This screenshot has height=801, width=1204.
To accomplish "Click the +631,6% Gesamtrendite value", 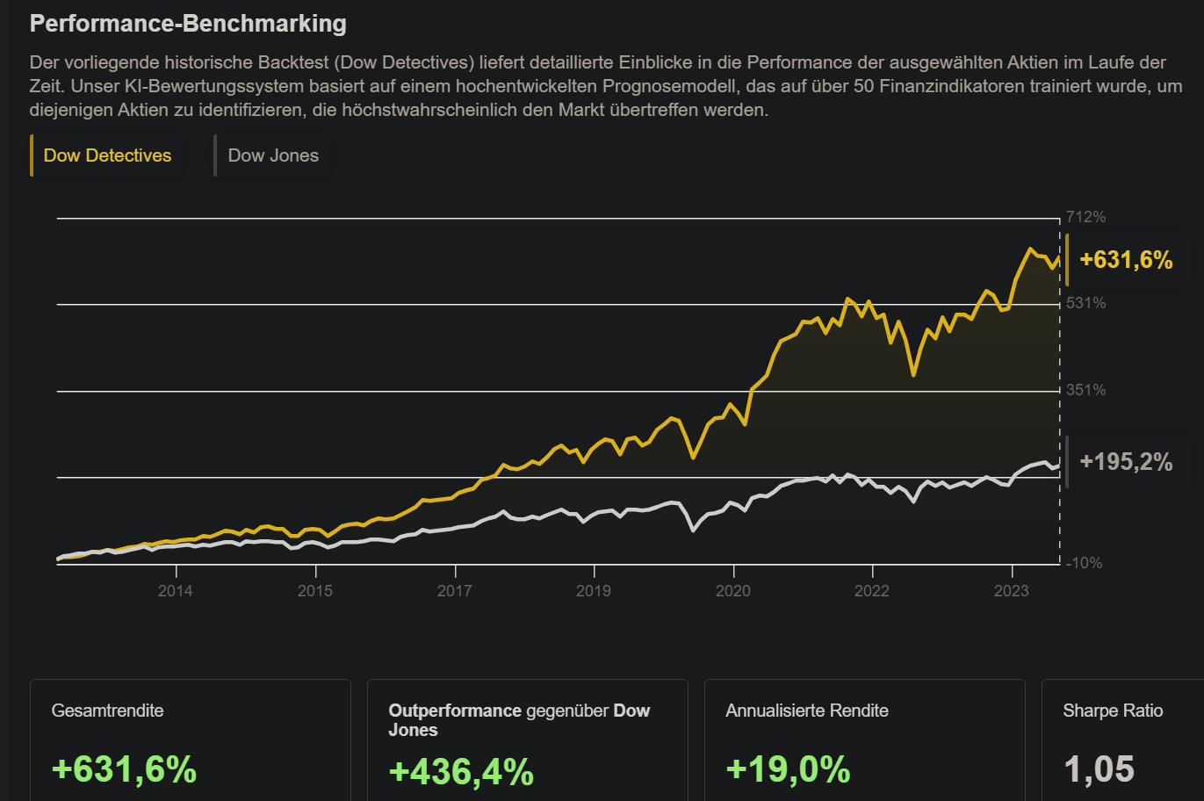I will point(124,769).
